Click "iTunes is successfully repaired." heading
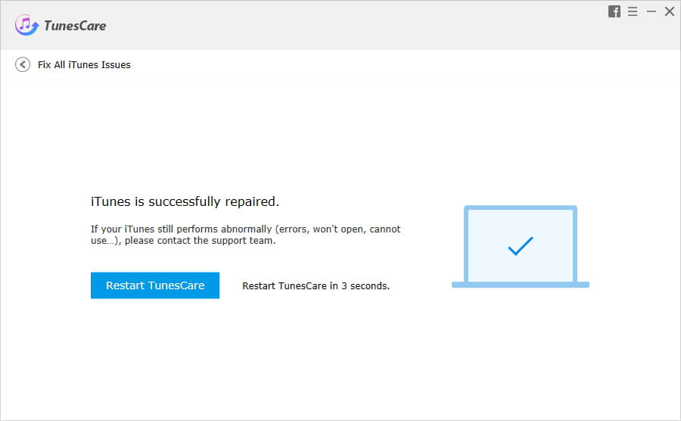 coord(185,201)
